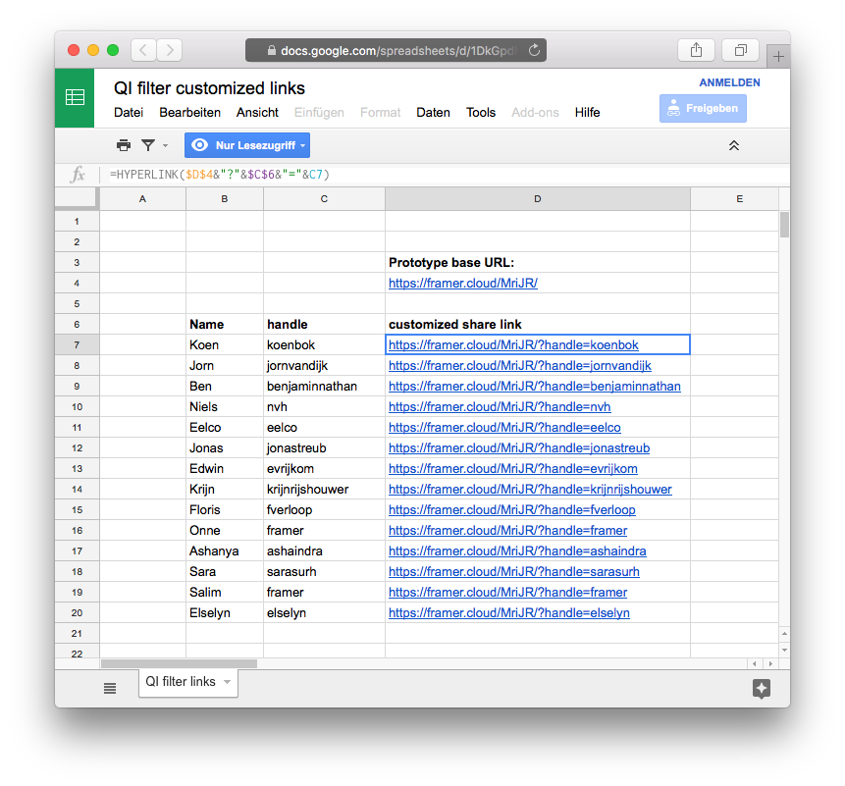Select the handle cell jornvandijk
This screenshot has width=845, height=786.
coord(325,366)
